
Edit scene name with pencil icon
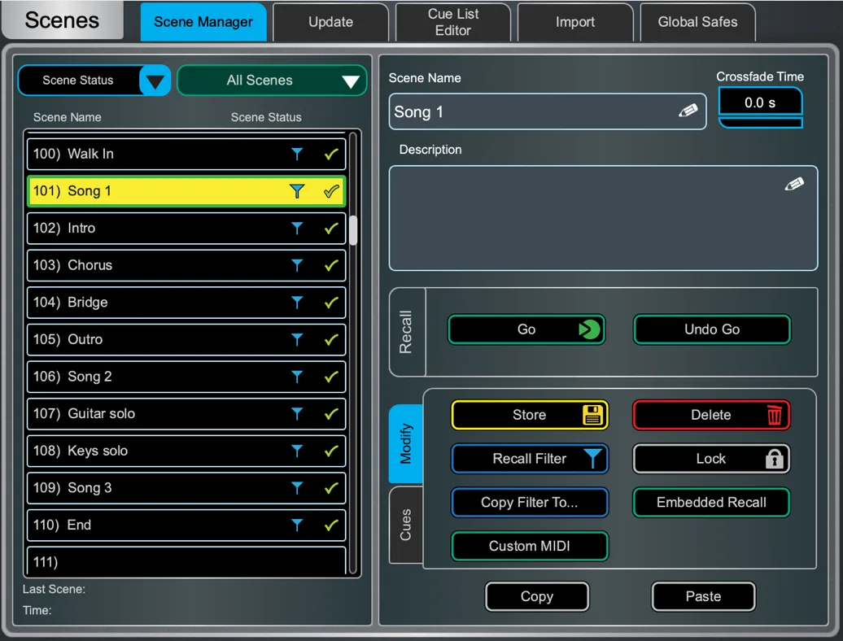tap(688, 111)
